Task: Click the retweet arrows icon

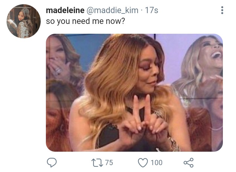Action: 97,163
